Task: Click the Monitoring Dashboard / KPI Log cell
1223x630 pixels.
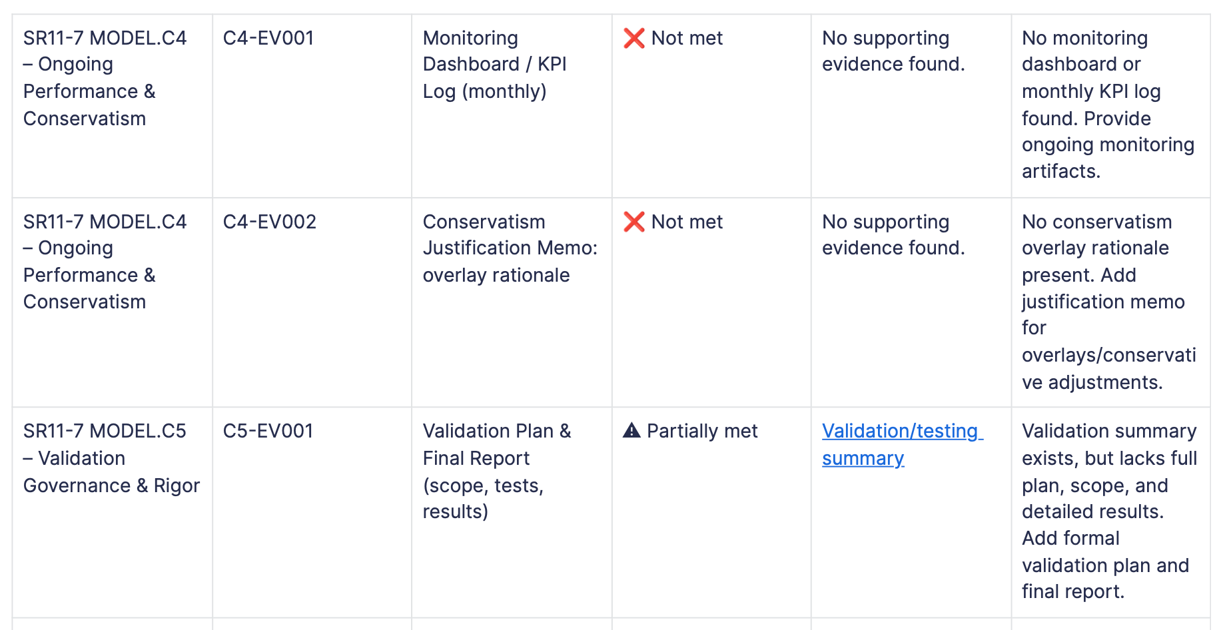Action: [x=494, y=65]
